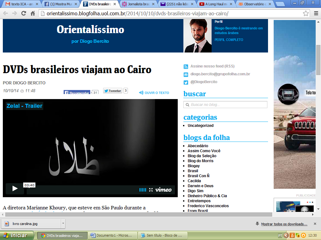Click the PT language indicator in tray
Screen dimensions: 321x240
pyautogui.click(x=280, y=236)
